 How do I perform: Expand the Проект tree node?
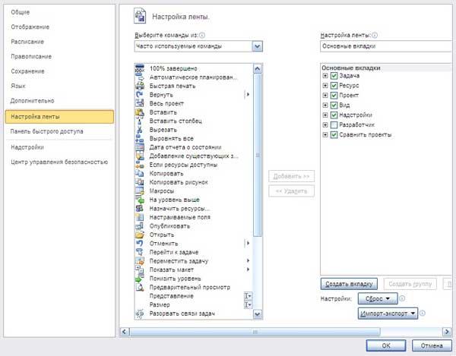(325, 95)
